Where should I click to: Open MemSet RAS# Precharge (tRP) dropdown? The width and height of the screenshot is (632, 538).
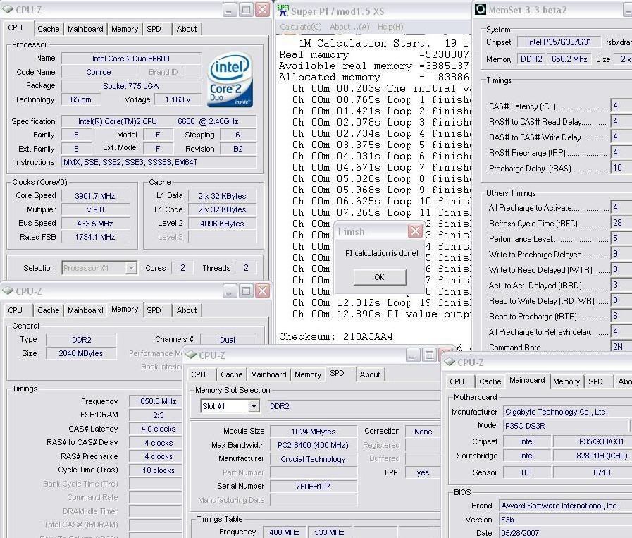[x=621, y=152]
